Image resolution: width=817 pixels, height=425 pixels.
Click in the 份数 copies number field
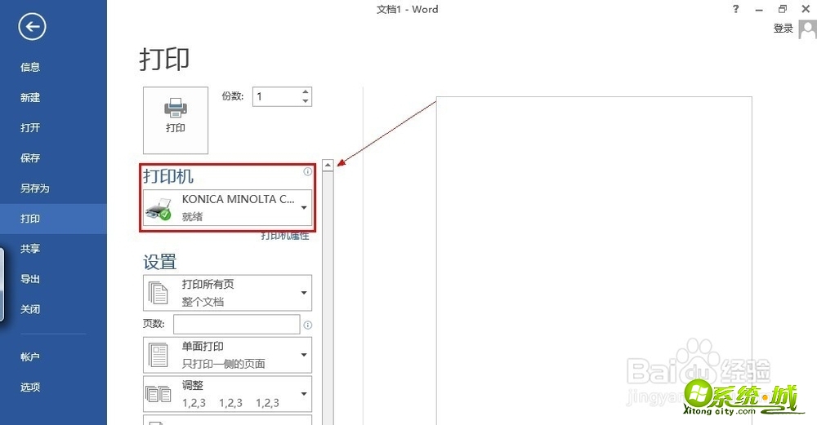pyautogui.click(x=277, y=97)
